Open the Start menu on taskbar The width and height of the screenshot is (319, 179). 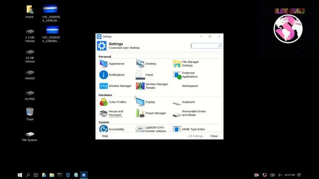(x=20, y=175)
